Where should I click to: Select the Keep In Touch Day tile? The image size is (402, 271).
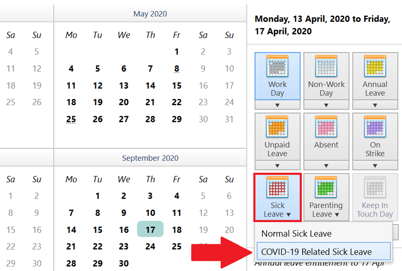pyautogui.click(x=375, y=197)
